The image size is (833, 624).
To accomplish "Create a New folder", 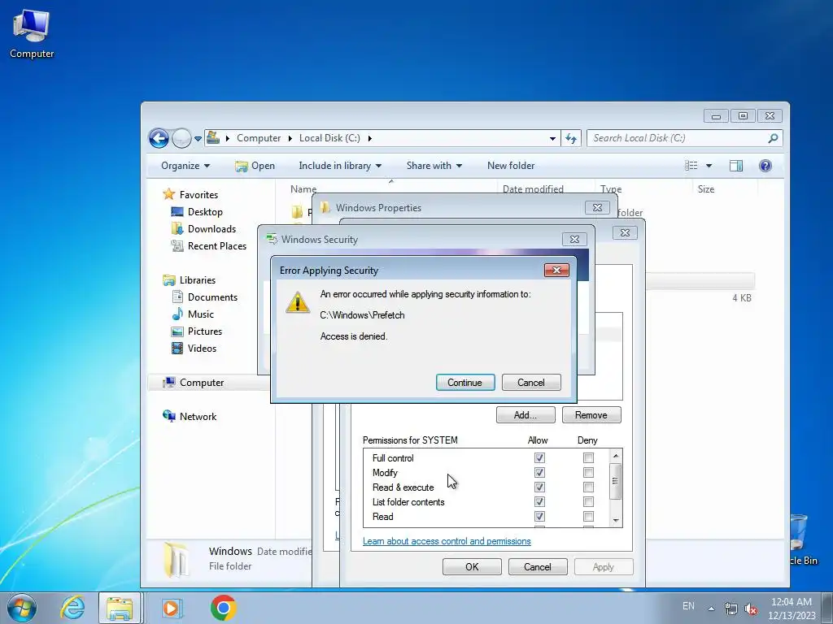I will click(x=511, y=166).
